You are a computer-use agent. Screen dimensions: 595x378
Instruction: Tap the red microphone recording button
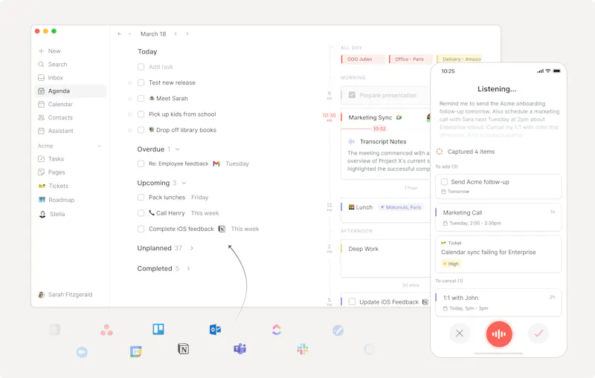click(x=498, y=333)
